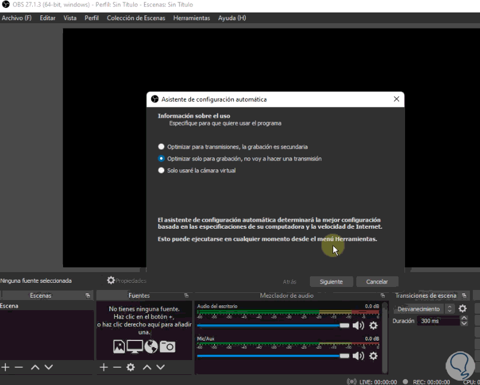Screen dimensions: 480x385
Task: Move source down arrow
Action: pyautogui.click(x=161, y=367)
